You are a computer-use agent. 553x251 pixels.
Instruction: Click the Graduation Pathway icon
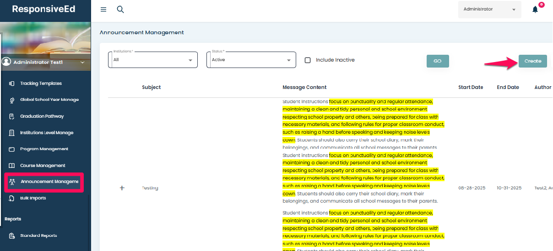click(x=12, y=116)
